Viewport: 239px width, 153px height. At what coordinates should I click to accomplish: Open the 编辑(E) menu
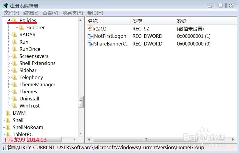tap(31, 13)
